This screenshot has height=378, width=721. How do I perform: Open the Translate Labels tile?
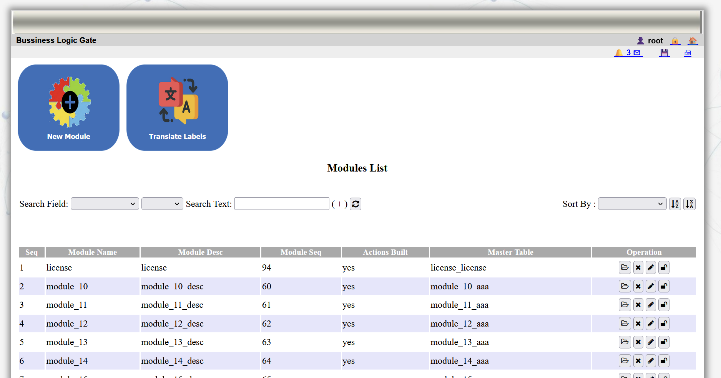tap(177, 107)
